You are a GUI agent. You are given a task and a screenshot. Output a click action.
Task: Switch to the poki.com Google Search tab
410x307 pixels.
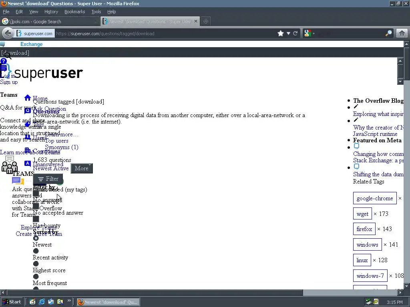(x=50, y=22)
